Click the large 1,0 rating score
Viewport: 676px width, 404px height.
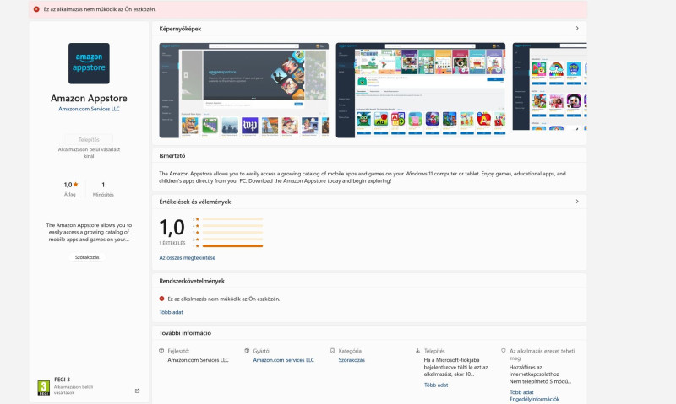[172, 227]
